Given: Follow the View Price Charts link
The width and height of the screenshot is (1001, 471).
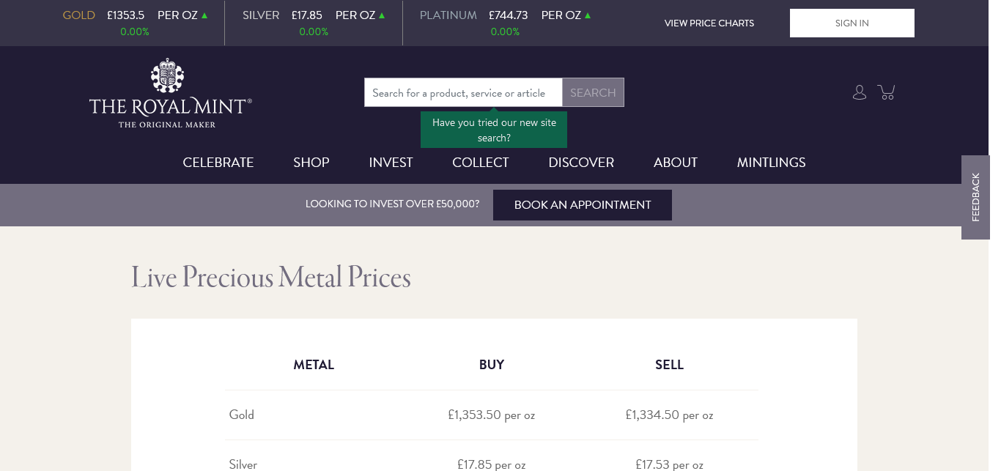Looking at the screenshot, I should coord(709,23).
